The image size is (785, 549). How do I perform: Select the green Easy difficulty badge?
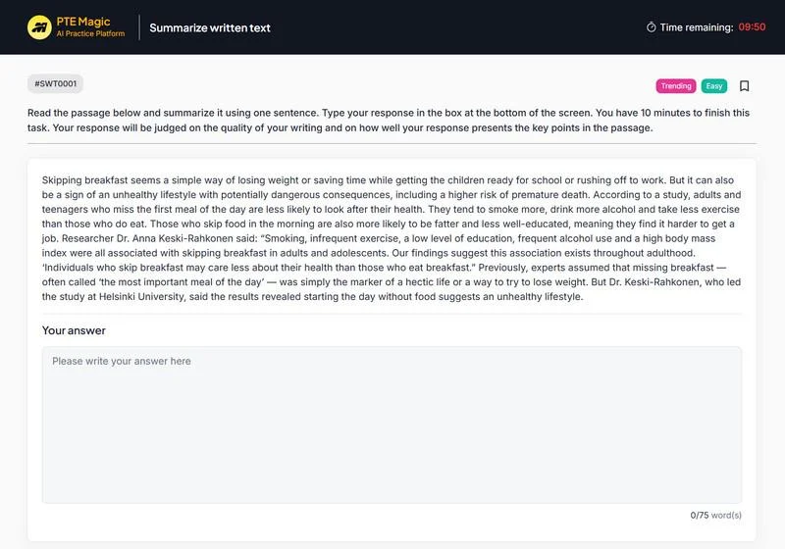714,86
